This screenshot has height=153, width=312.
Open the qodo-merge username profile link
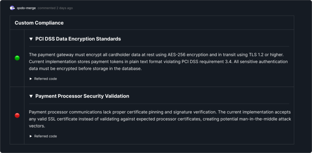(x=26, y=8)
